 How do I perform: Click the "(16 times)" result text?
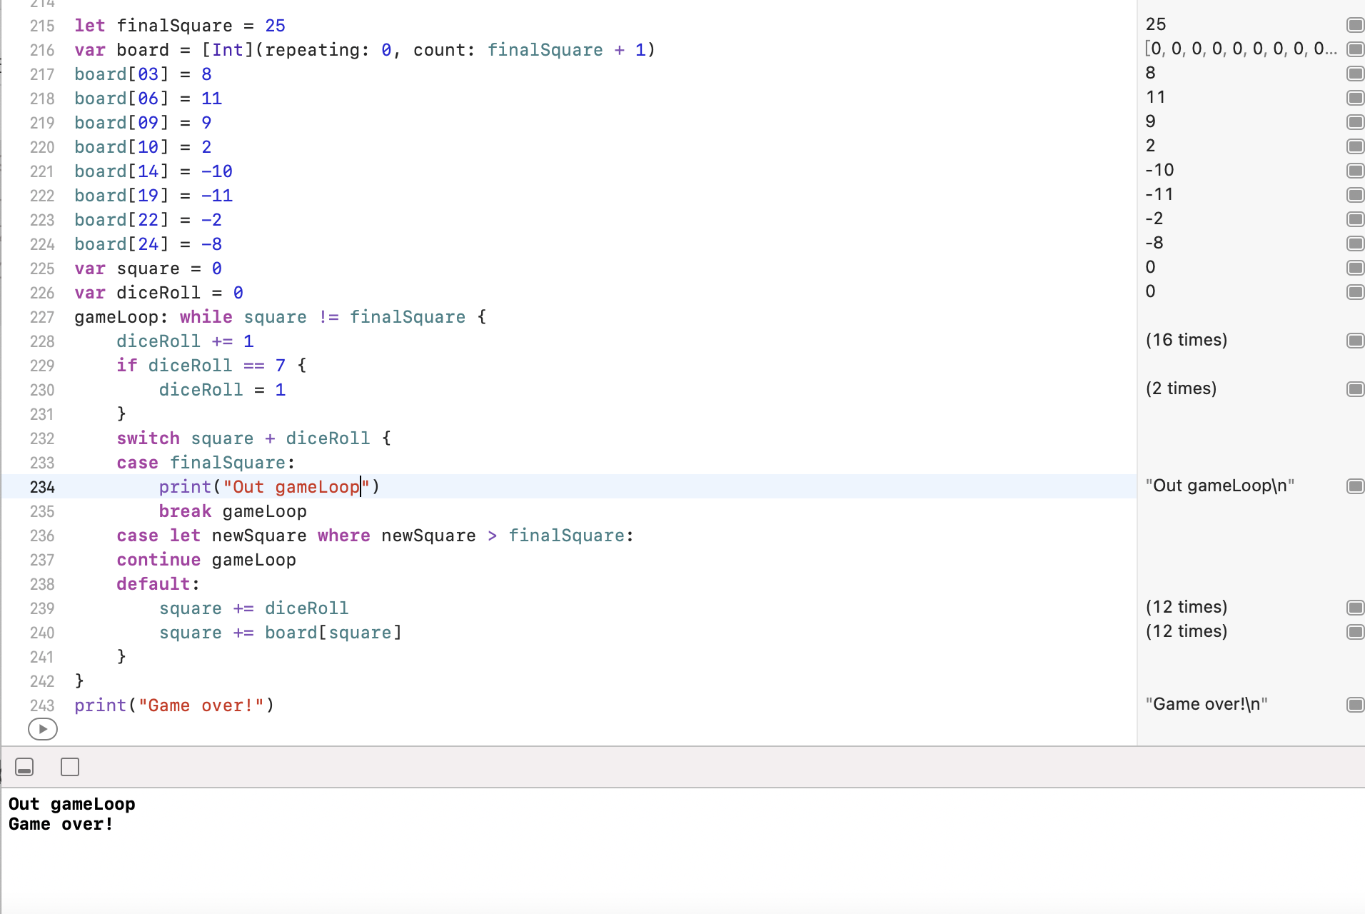point(1187,340)
